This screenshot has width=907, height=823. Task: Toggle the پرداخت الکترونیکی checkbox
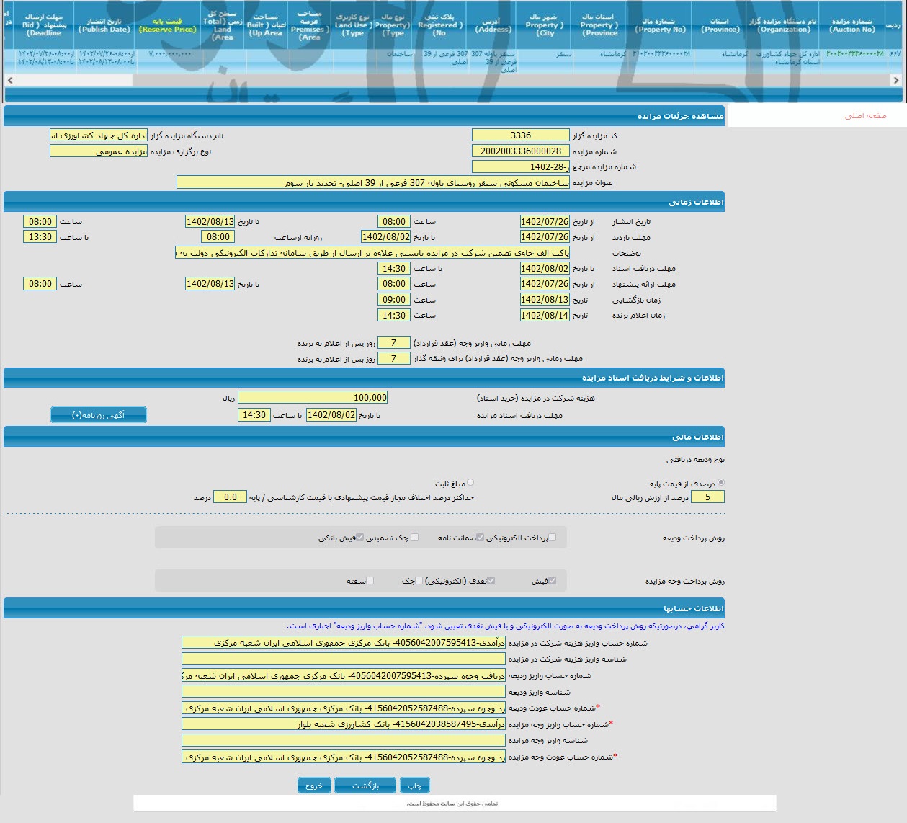coord(552,537)
